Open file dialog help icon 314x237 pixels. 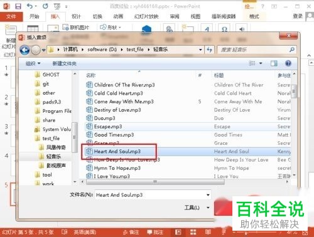[288, 63]
